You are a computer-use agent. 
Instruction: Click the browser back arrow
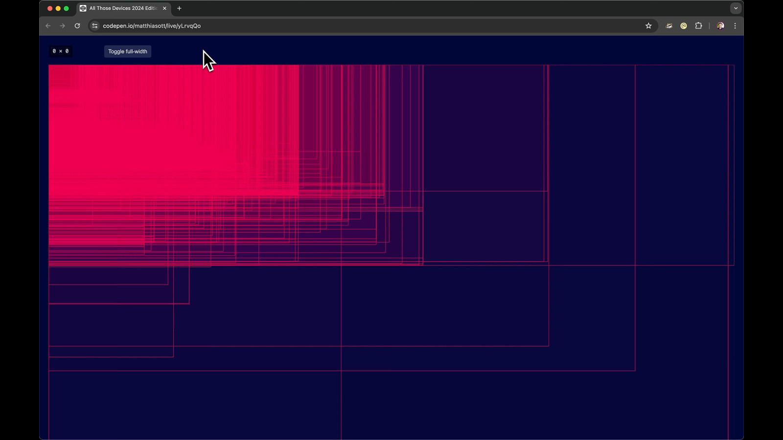pyautogui.click(x=48, y=26)
